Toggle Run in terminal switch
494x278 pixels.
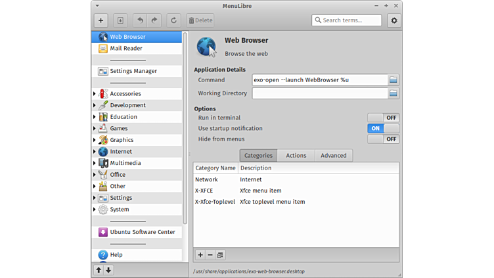click(x=383, y=118)
